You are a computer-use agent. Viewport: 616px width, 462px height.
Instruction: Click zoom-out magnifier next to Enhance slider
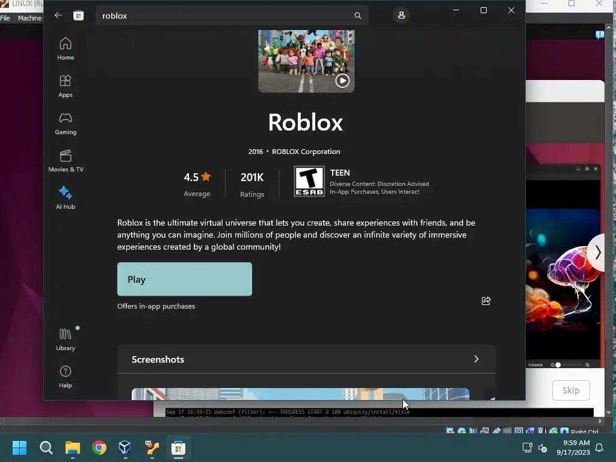[x=552, y=365]
